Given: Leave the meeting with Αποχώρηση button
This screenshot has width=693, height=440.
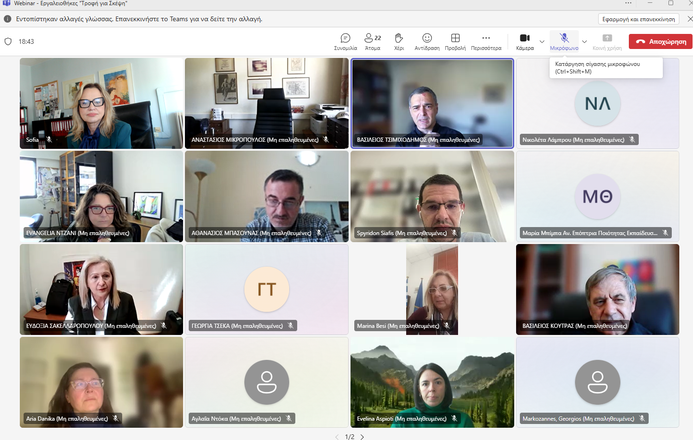Looking at the screenshot, I should point(660,41).
